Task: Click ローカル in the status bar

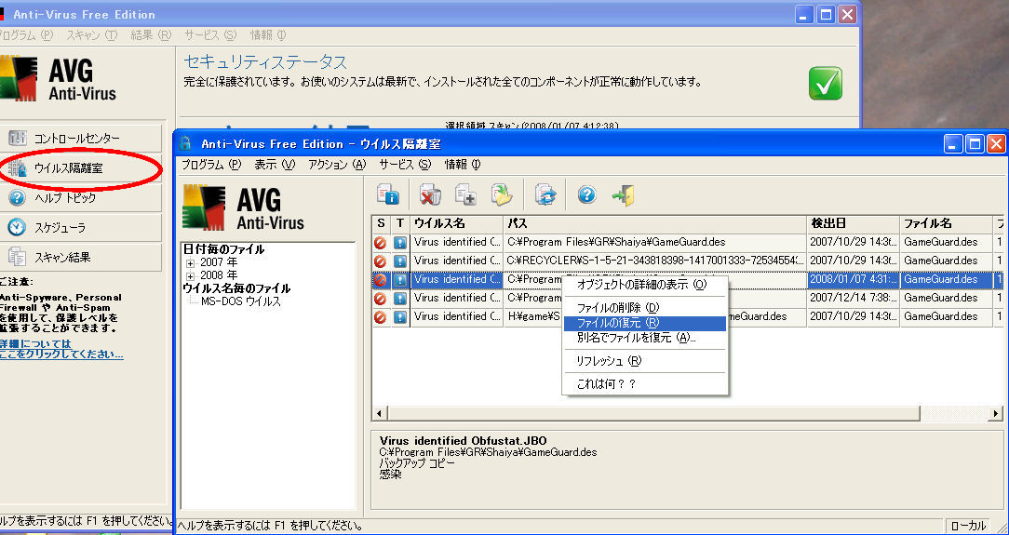Action: [968, 526]
